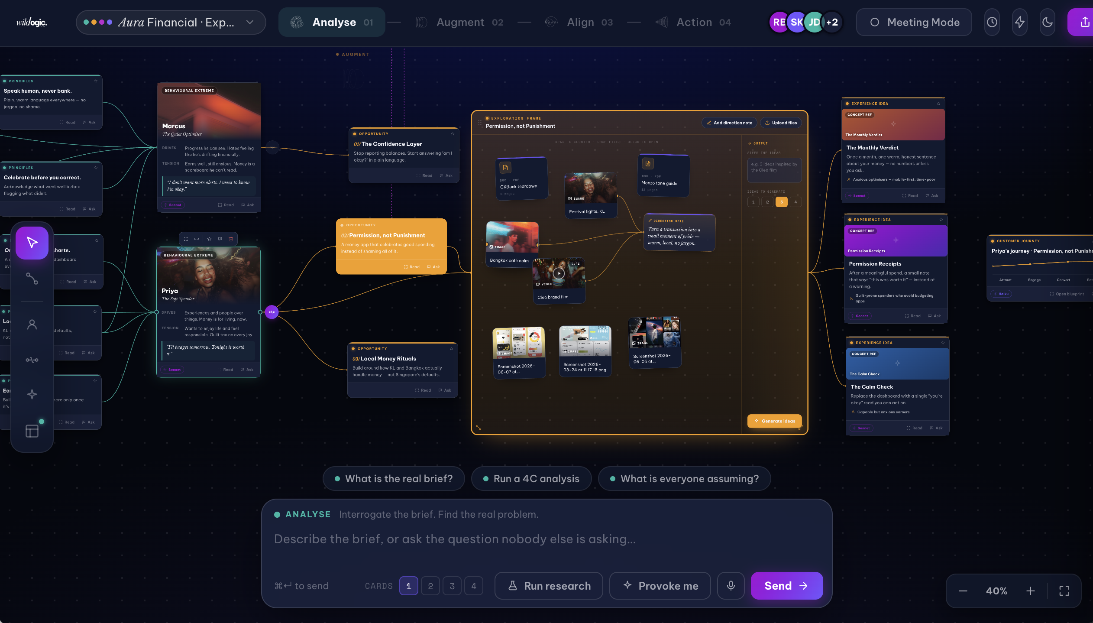Click Provoke me button
The height and width of the screenshot is (623, 1093).
coord(660,586)
